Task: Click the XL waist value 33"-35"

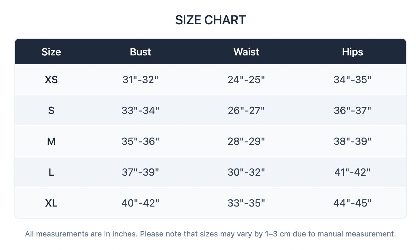Action: [x=246, y=203]
